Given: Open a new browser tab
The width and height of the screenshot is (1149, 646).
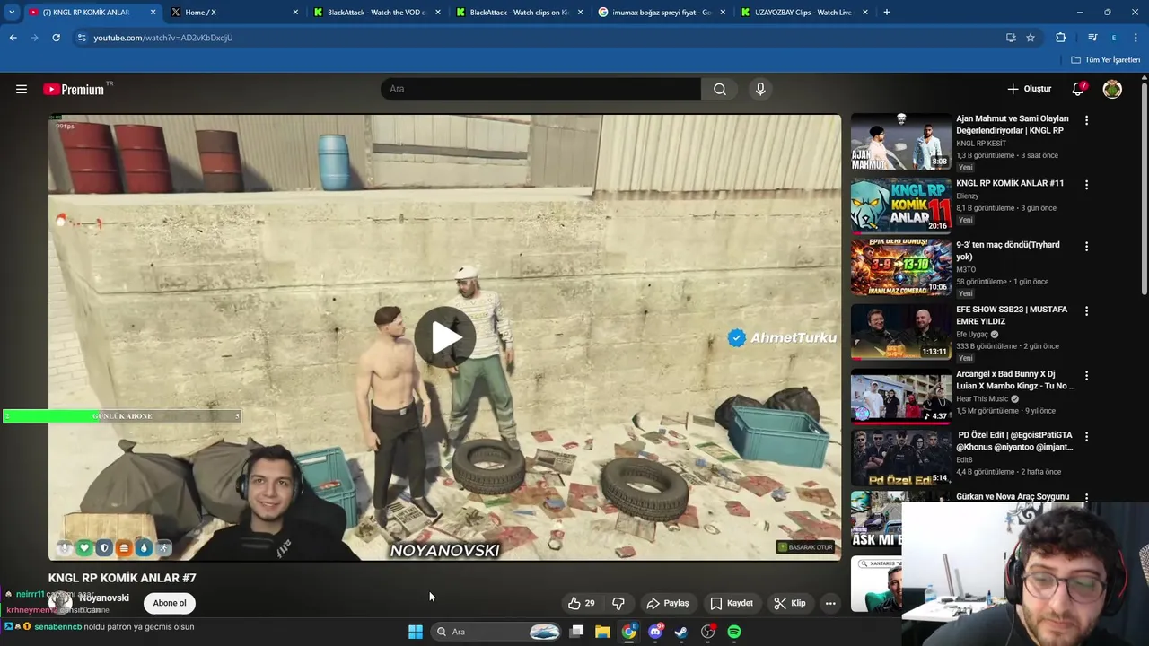Looking at the screenshot, I should pos(887,13).
